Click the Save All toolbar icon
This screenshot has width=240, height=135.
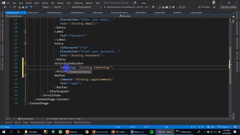click(x=27, y=7)
